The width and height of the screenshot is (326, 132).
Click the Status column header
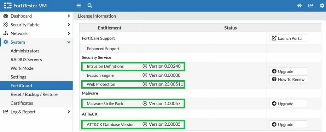click(x=231, y=28)
